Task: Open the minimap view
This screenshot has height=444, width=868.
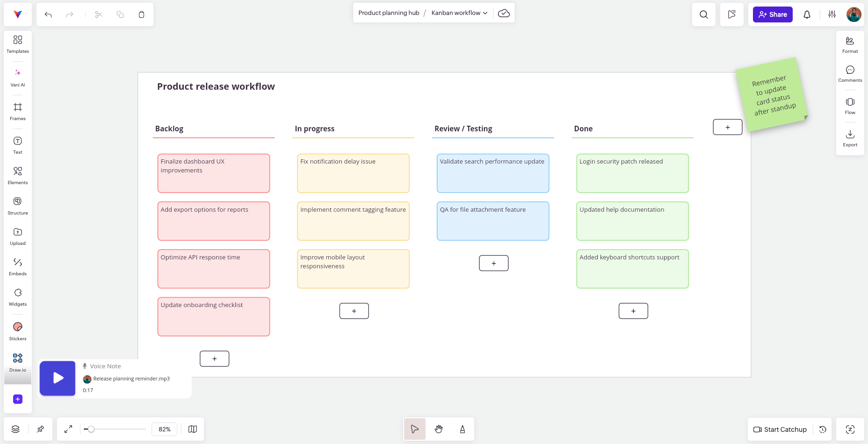Action: tap(192, 429)
